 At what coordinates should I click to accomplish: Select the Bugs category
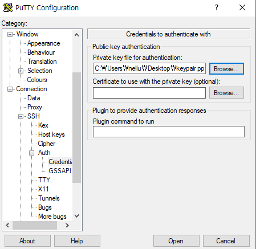(45, 207)
